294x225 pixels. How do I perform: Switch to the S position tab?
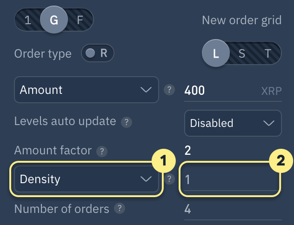pyautogui.click(x=242, y=53)
